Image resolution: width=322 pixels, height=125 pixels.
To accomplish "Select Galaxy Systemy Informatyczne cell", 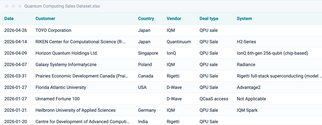I will click(x=66, y=65).
